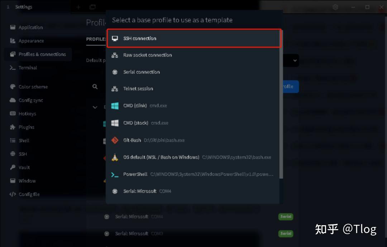Click the Config sync cloud icon
The height and width of the screenshot is (247, 387).
click(x=13, y=100)
